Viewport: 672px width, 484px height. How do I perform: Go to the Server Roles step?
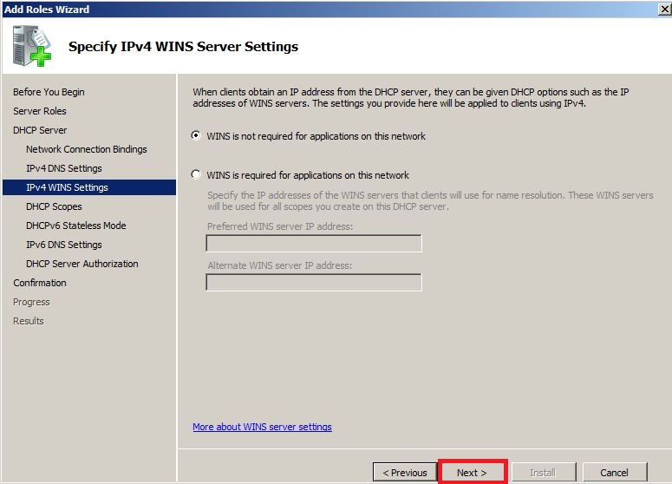[40, 111]
